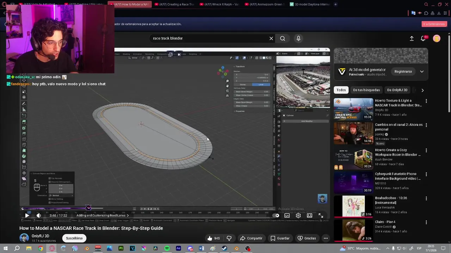Click the magnifier search button on YouTube

coord(283,38)
